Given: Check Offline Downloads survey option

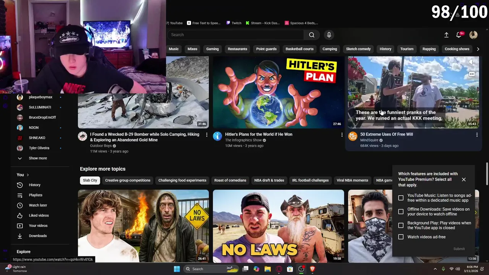Looking at the screenshot, I should coord(401,212).
